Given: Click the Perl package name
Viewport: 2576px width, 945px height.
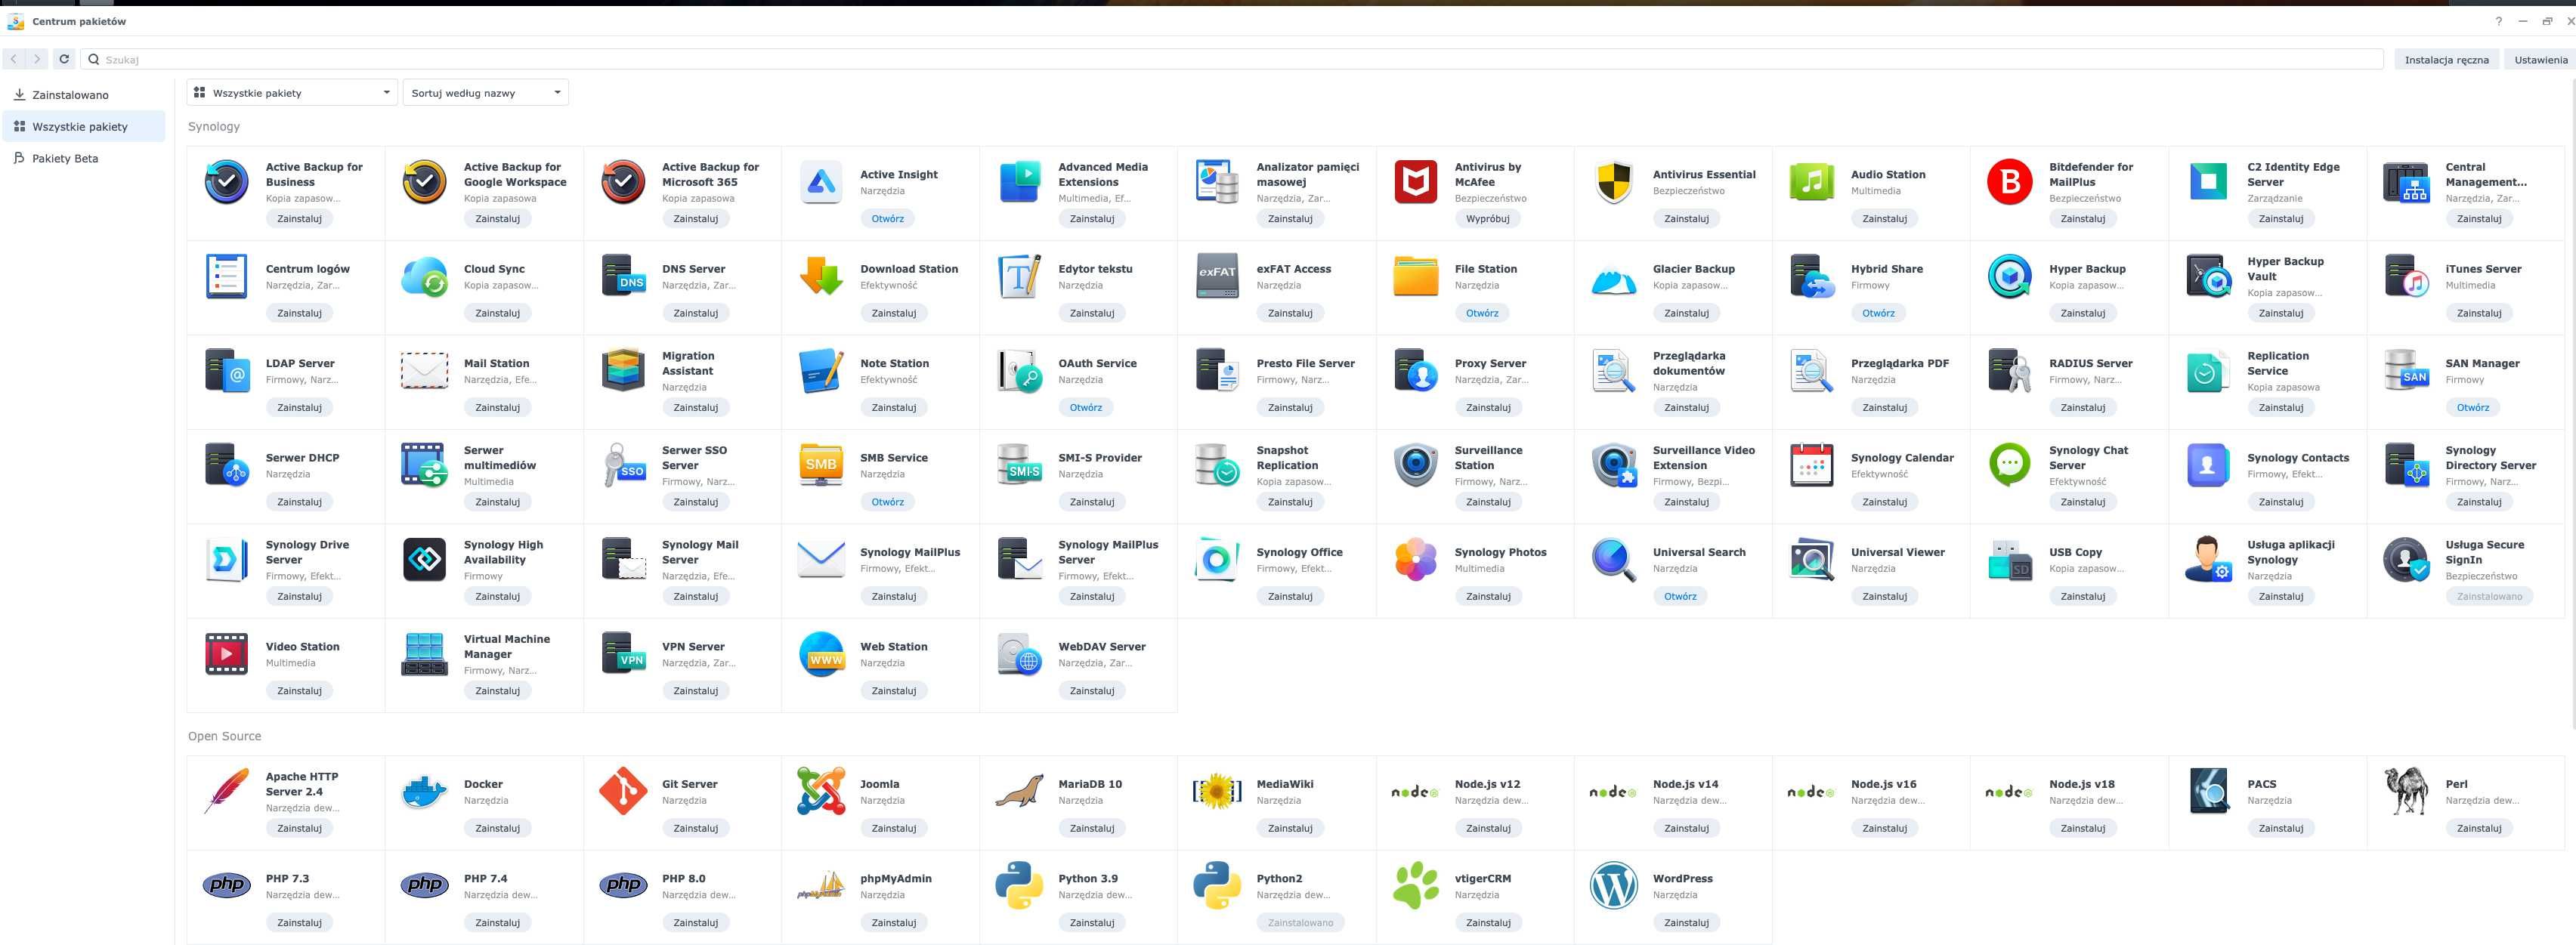Looking at the screenshot, I should pos(2457,784).
